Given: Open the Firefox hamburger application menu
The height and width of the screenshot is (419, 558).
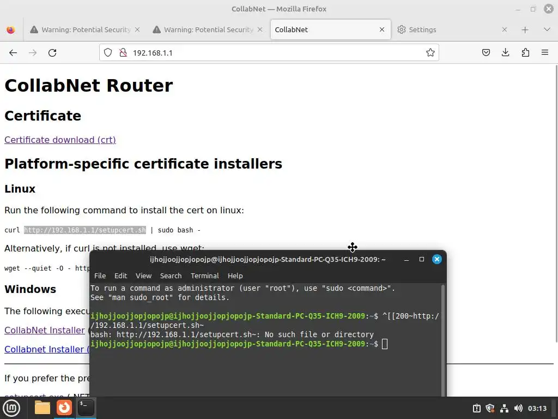Looking at the screenshot, I should (x=545, y=53).
